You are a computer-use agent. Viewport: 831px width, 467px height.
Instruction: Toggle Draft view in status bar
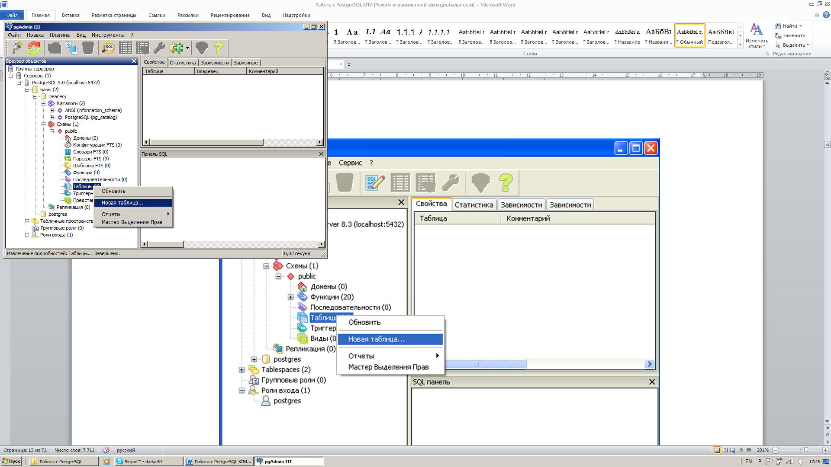[x=749, y=450]
